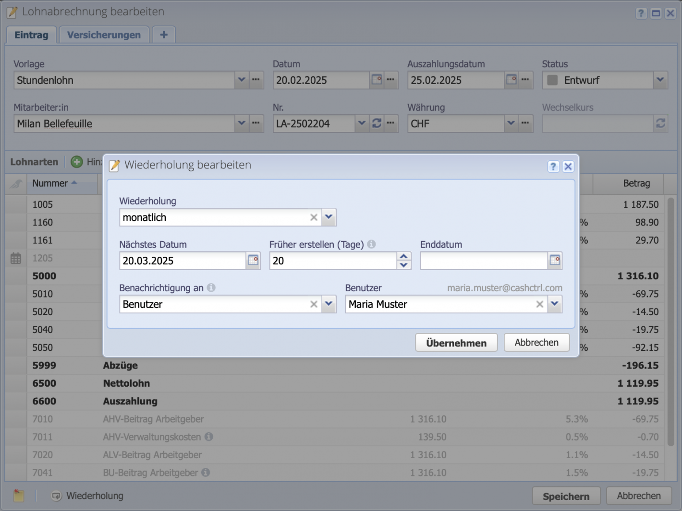
Task: Increase Früher erstellen days with up arrow
Action: click(404, 257)
